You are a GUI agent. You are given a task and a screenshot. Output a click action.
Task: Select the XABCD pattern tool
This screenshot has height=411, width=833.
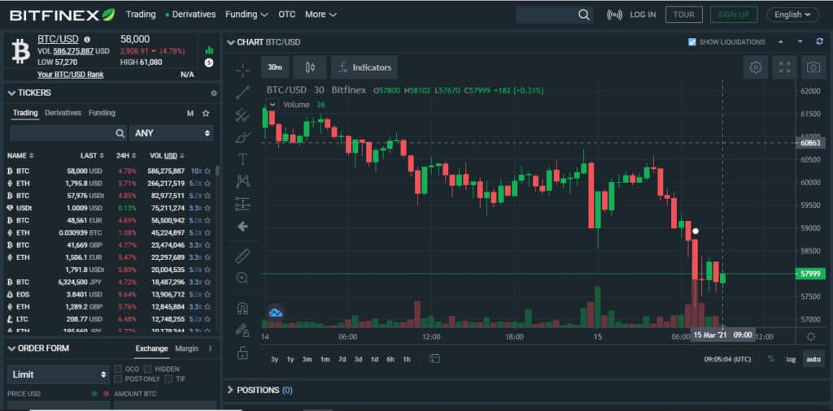[242, 181]
